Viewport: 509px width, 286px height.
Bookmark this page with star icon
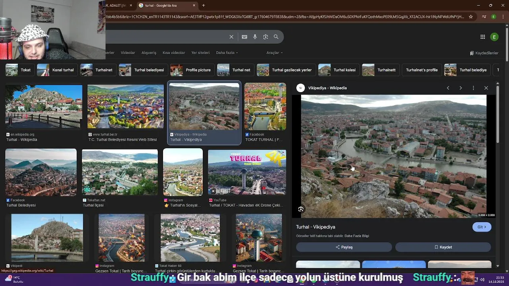pyautogui.click(x=471, y=17)
